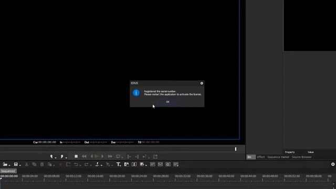
Task: Click the Property column header
Action: 290,152
